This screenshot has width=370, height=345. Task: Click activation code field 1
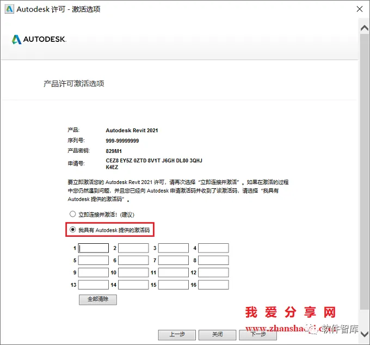(x=94, y=248)
